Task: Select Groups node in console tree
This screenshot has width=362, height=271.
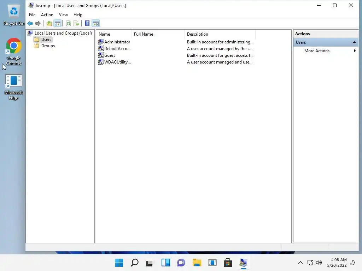Action: point(48,46)
